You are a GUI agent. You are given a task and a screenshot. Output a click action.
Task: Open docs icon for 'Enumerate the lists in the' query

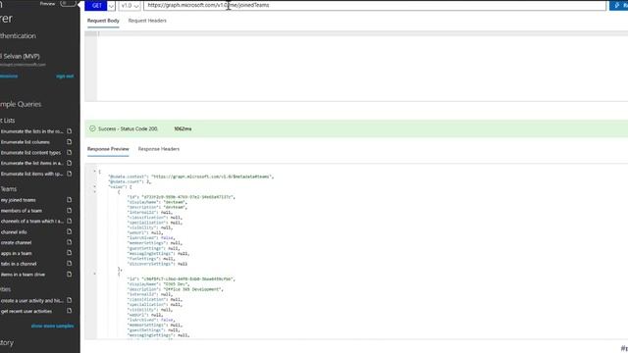(70, 131)
